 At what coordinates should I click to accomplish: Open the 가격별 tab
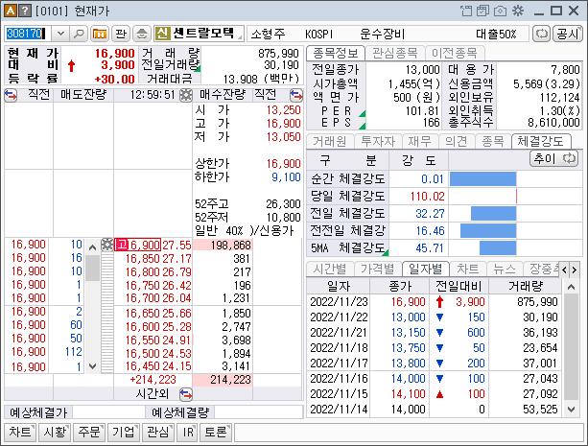[x=377, y=269]
